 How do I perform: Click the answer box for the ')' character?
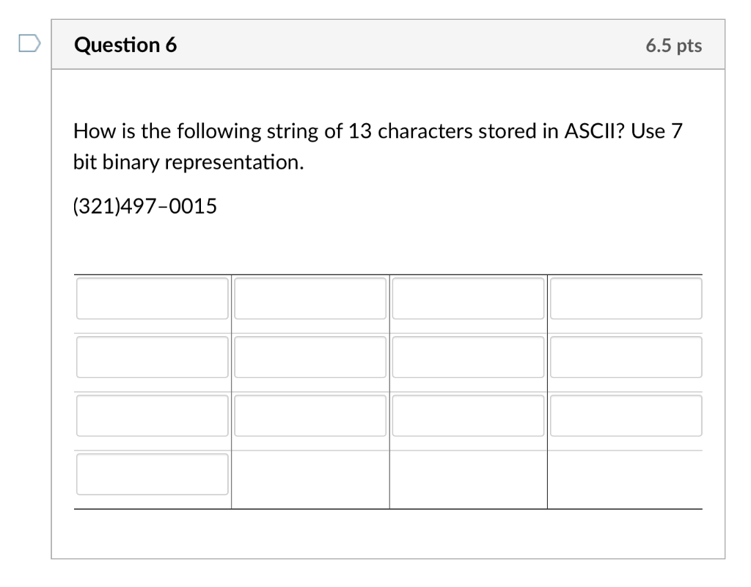[152, 357]
